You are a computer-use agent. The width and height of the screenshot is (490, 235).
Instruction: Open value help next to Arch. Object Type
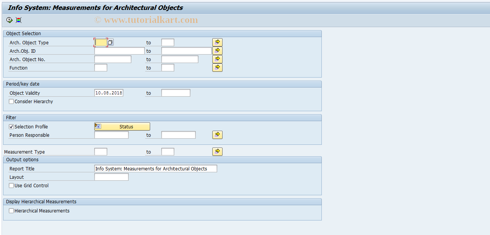point(110,42)
